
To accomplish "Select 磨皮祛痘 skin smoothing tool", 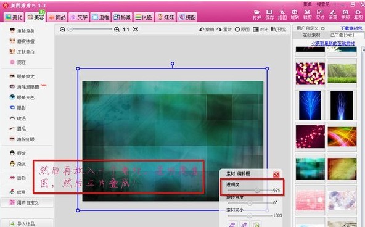I will tap(22, 41).
